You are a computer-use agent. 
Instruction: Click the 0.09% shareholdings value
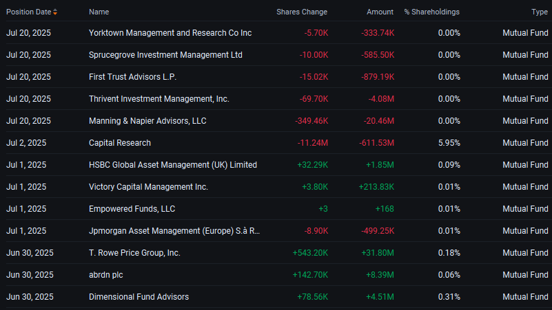point(449,165)
